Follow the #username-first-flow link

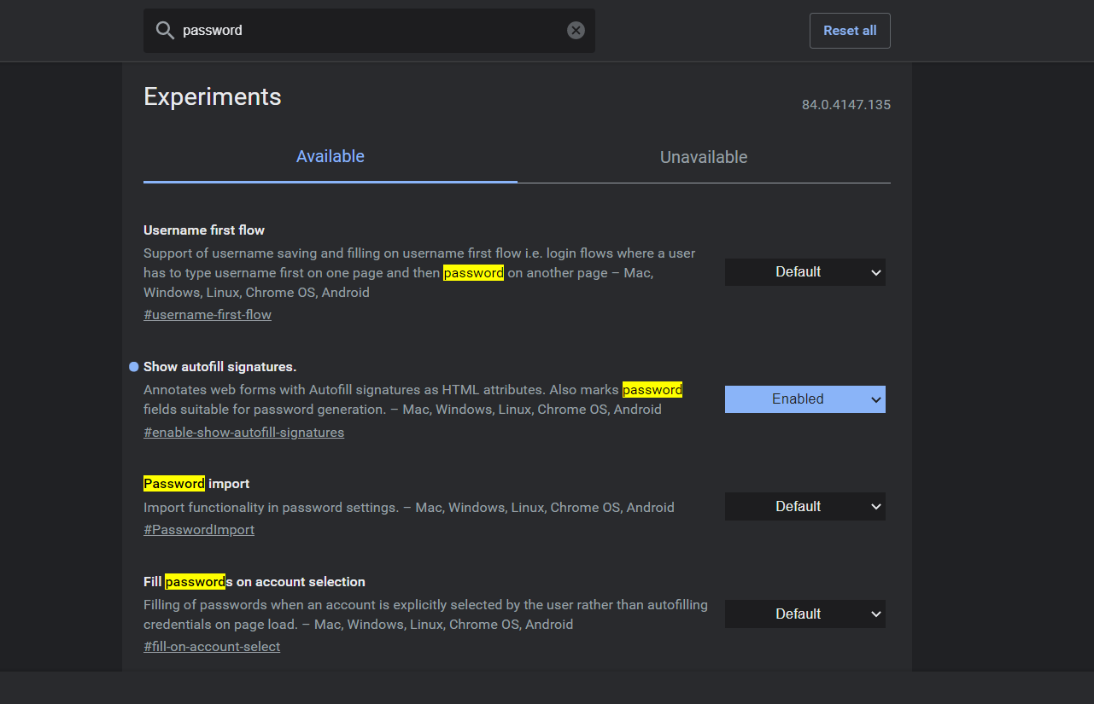click(208, 315)
